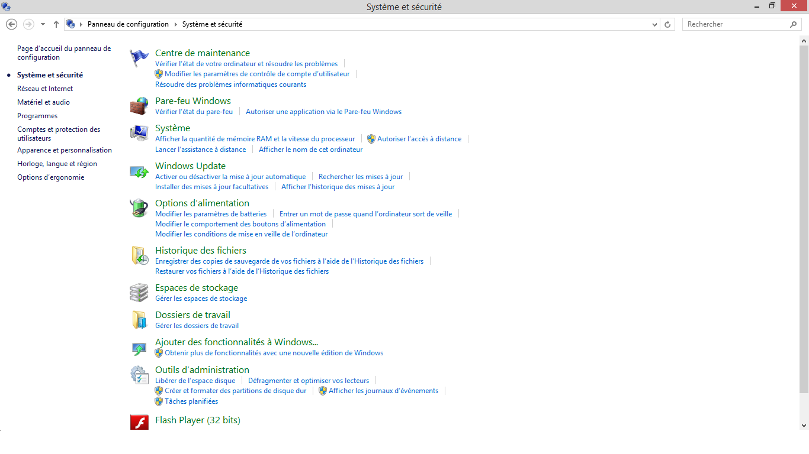
Task: Click the Windows Update icon
Action: [x=139, y=171]
